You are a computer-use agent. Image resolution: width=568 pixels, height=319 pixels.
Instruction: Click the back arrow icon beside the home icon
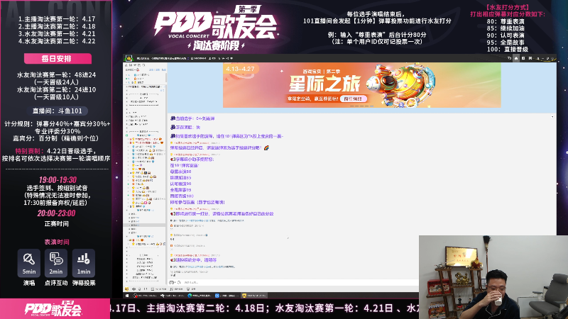[509, 58]
